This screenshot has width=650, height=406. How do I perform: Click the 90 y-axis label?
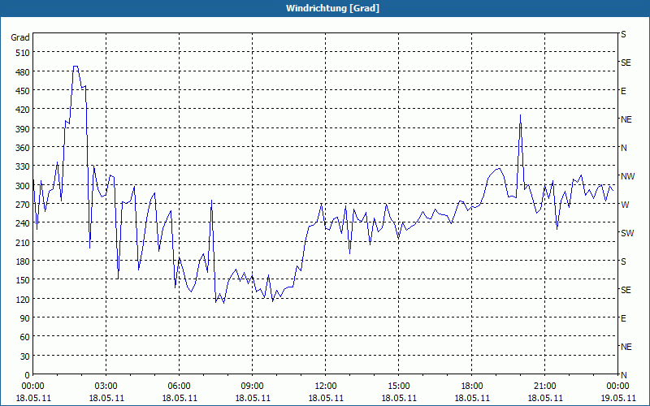pyautogui.click(x=25, y=318)
